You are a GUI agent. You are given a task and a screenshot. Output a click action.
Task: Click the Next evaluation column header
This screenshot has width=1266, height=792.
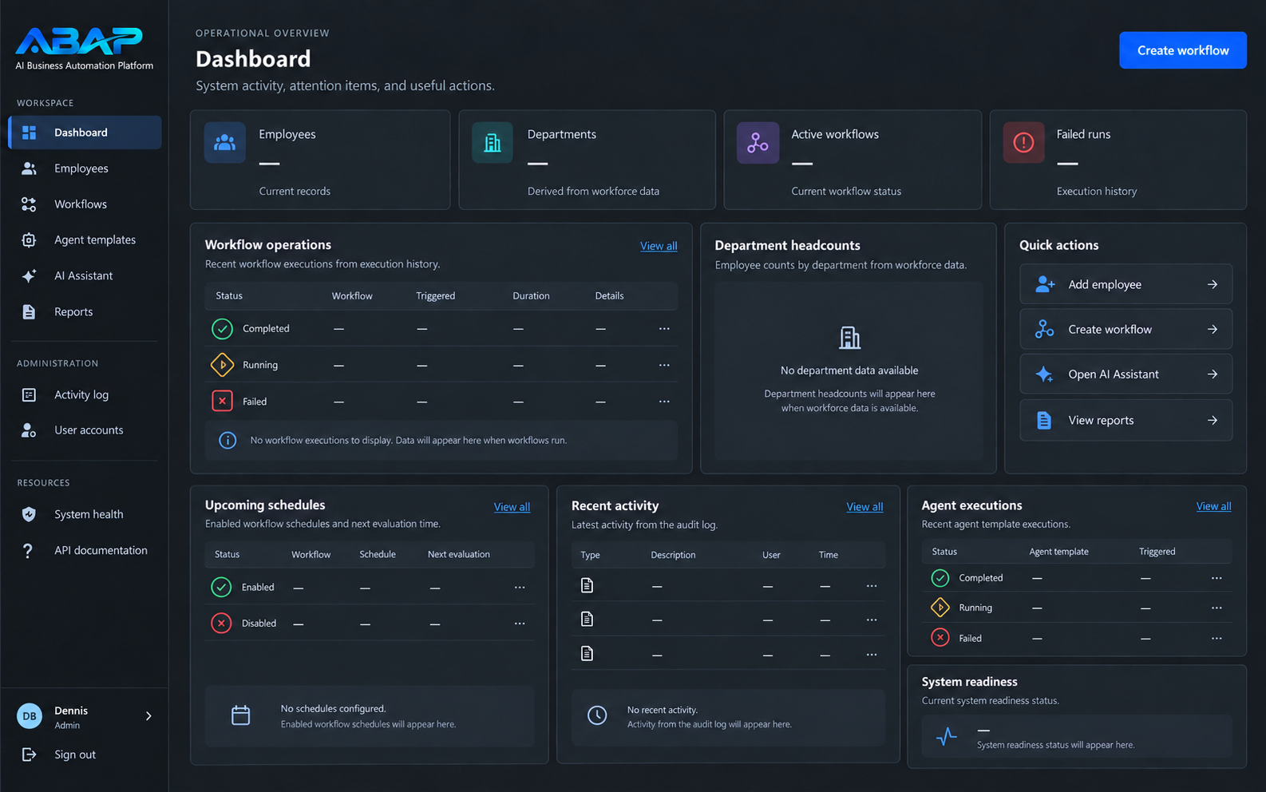tap(459, 554)
